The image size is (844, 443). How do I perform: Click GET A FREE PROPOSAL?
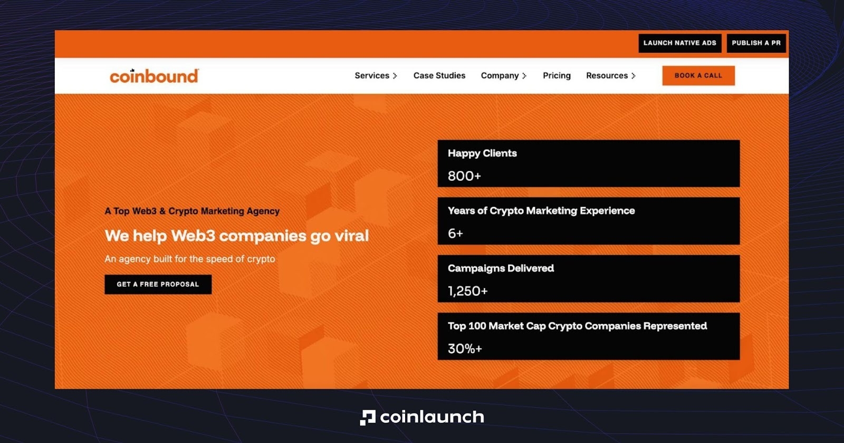[x=158, y=284]
